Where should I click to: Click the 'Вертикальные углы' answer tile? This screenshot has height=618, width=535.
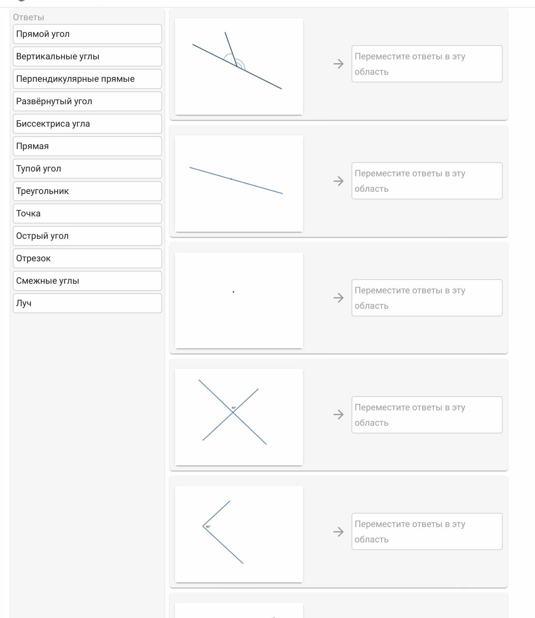87,57
